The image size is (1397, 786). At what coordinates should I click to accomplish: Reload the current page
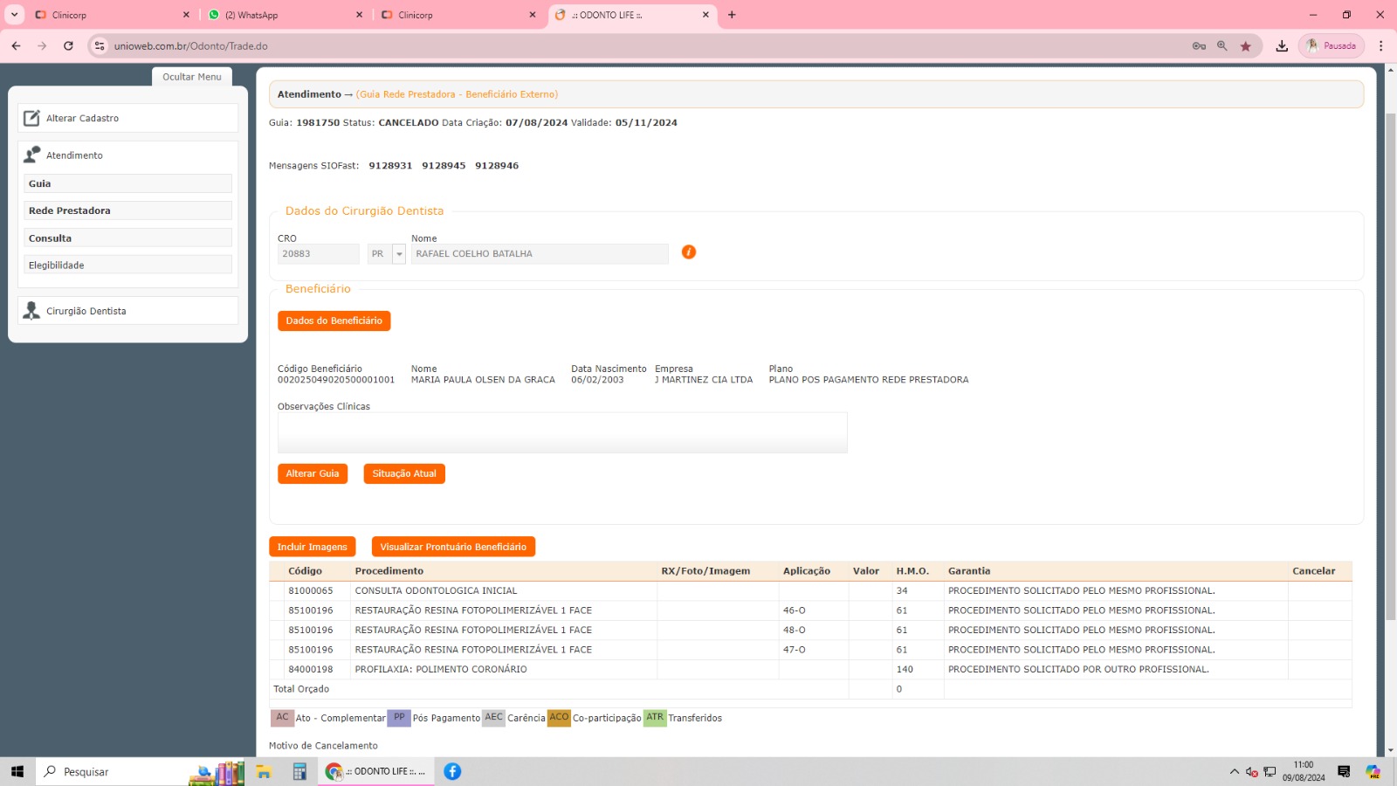coord(68,46)
